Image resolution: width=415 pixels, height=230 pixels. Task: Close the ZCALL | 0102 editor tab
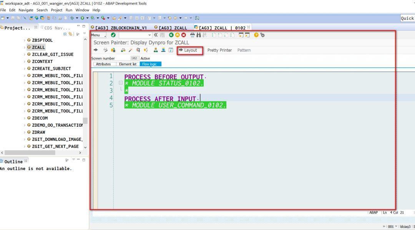tap(249, 27)
